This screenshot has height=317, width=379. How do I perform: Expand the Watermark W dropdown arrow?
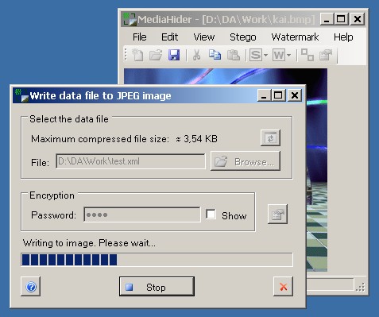coord(288,56)
